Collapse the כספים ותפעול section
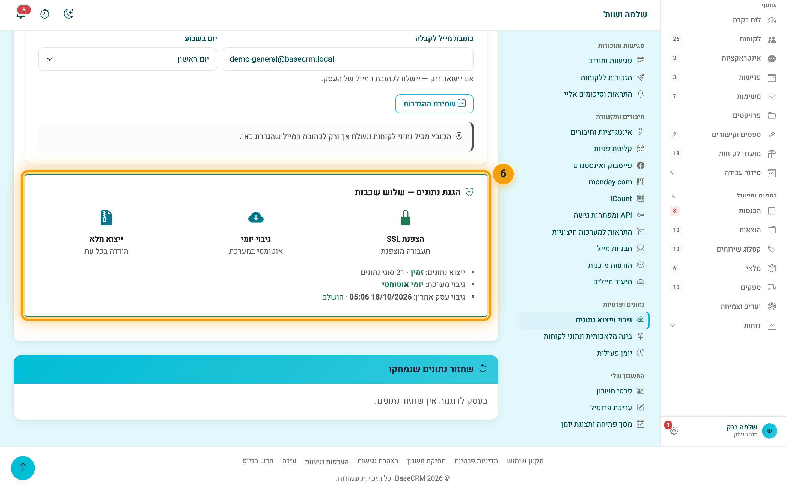This screenshot has height=491, width=786. (x=673, y=197)
